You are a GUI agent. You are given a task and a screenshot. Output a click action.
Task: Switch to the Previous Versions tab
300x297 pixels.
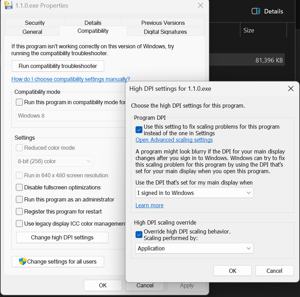[163, 23]
